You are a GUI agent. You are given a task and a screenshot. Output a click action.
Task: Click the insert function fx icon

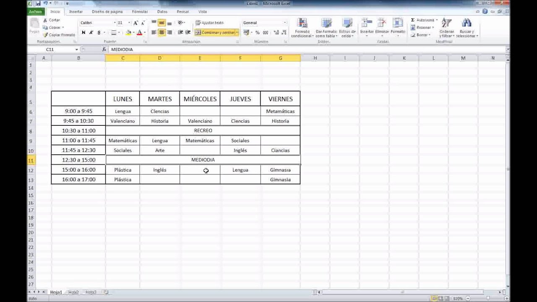(104, 49)
